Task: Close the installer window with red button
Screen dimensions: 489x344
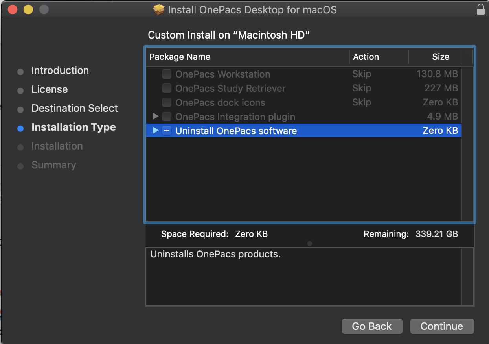Action: [x=13, y=9]
